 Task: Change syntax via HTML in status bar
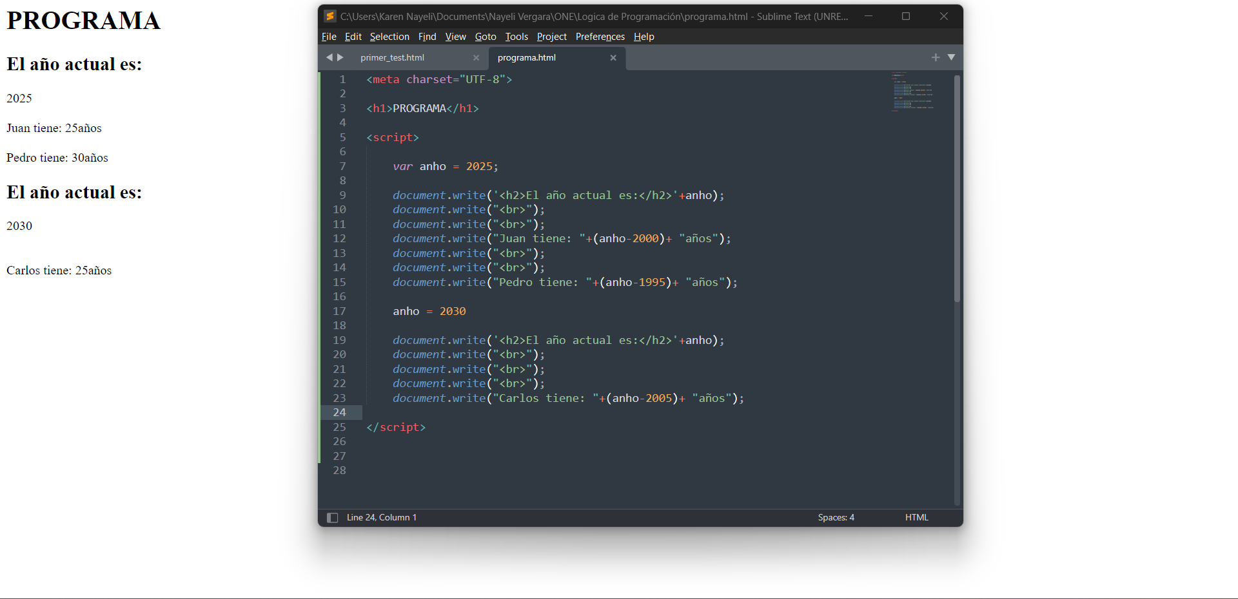tap(916, 517)
